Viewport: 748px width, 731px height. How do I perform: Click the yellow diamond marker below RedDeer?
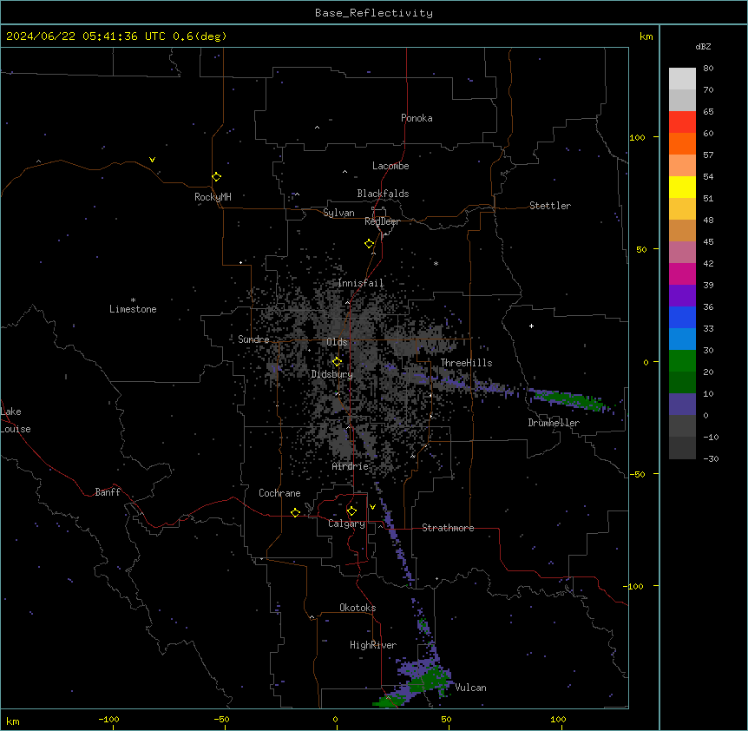pos(369,244)
